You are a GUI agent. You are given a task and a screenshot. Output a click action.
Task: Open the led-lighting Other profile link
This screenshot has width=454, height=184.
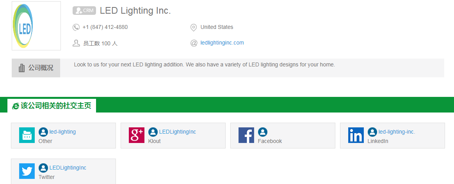point(62,132)
